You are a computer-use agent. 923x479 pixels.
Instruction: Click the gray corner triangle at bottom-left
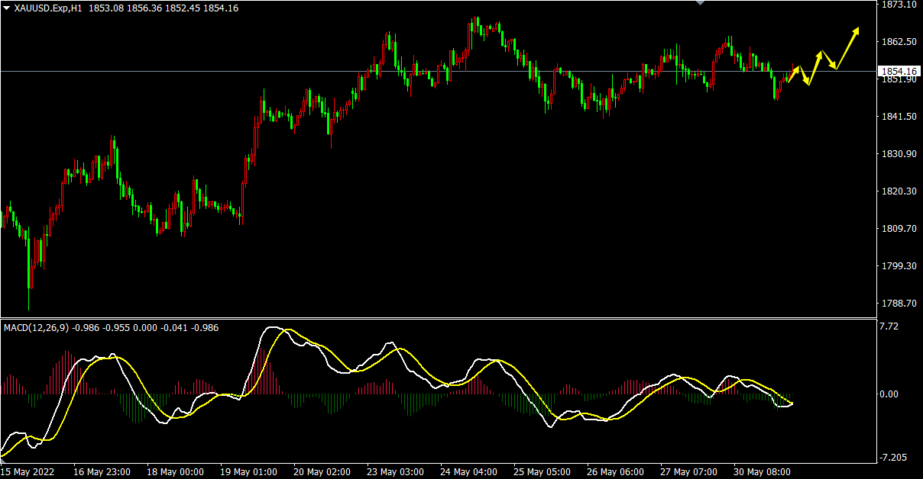click(3, 461)
